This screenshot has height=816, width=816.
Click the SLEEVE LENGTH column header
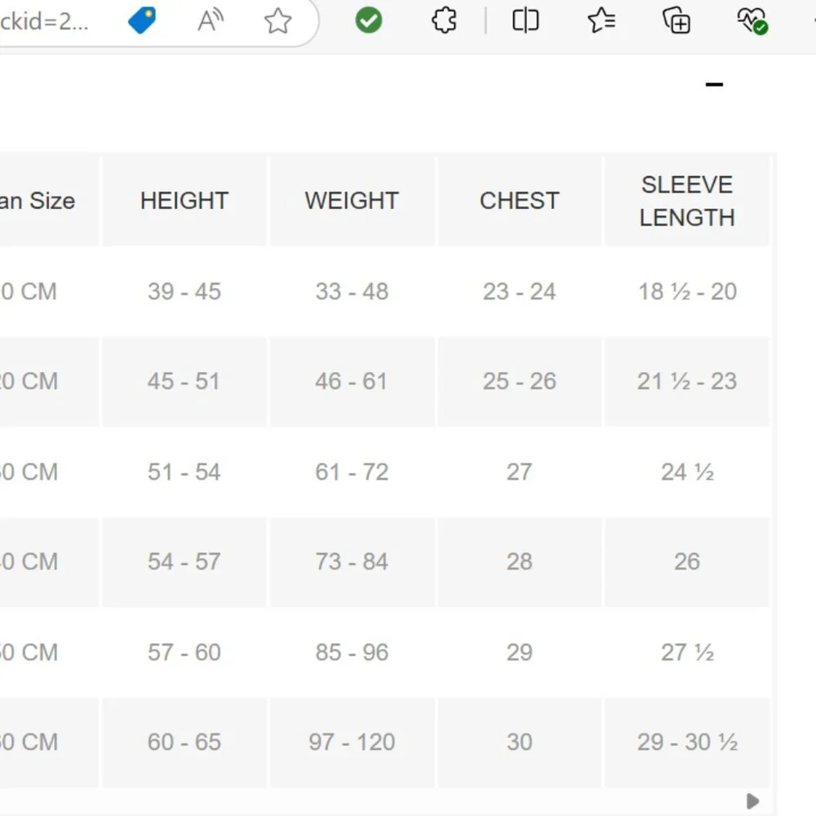pos(687,201)
